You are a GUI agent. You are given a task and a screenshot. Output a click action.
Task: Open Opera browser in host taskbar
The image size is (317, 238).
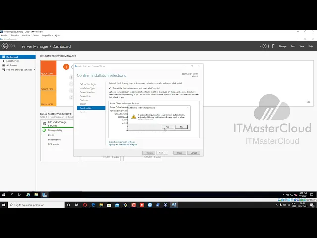pos(85,205)
